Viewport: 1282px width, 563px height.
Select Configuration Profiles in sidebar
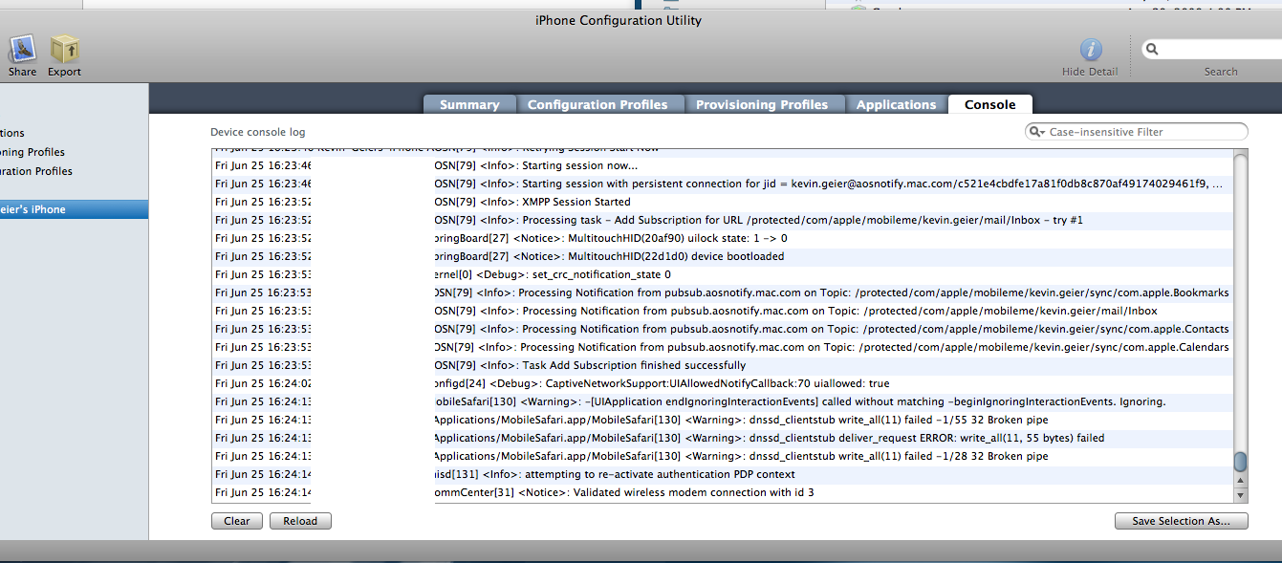click(x=74, y=171)
